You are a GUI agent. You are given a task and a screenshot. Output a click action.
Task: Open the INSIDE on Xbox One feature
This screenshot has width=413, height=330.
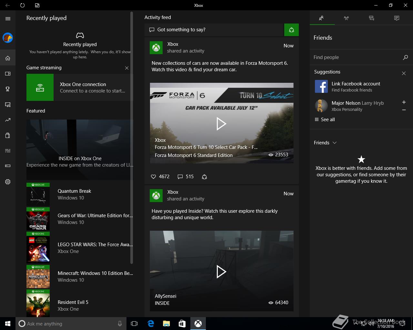[80, 150]
